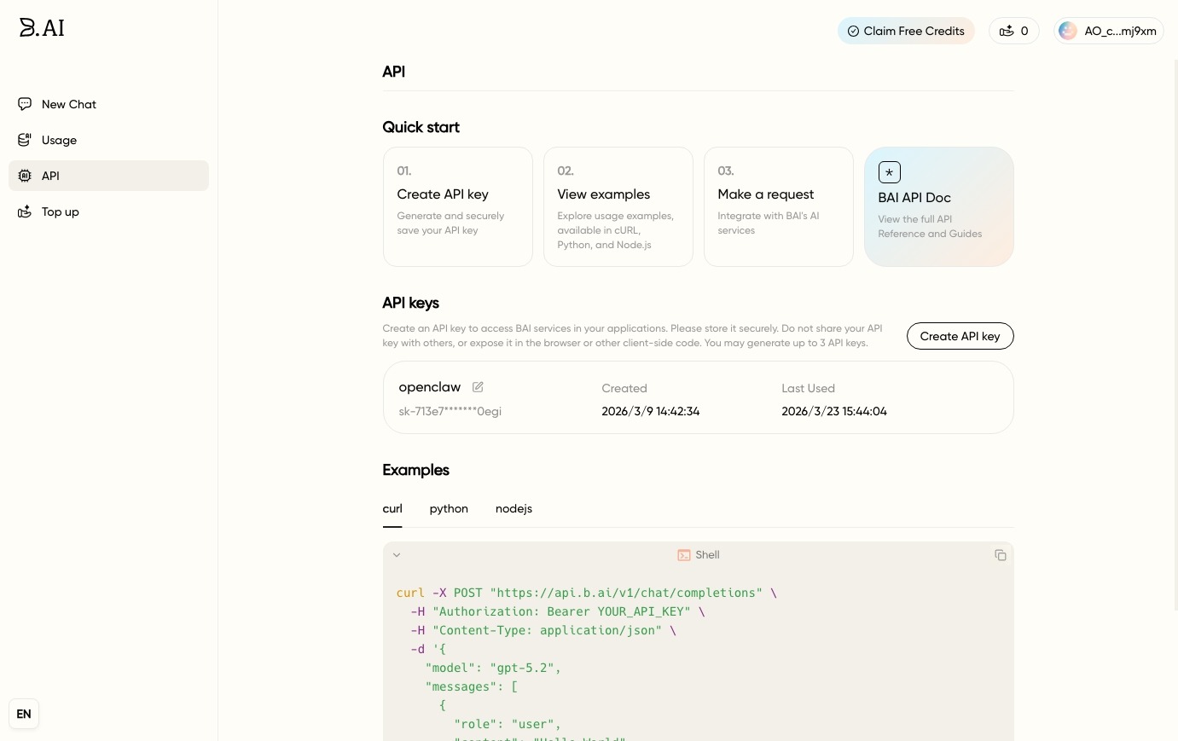Collapse the Shell code block
This screenshot has width=1178, height=741.
pos(397,555)
